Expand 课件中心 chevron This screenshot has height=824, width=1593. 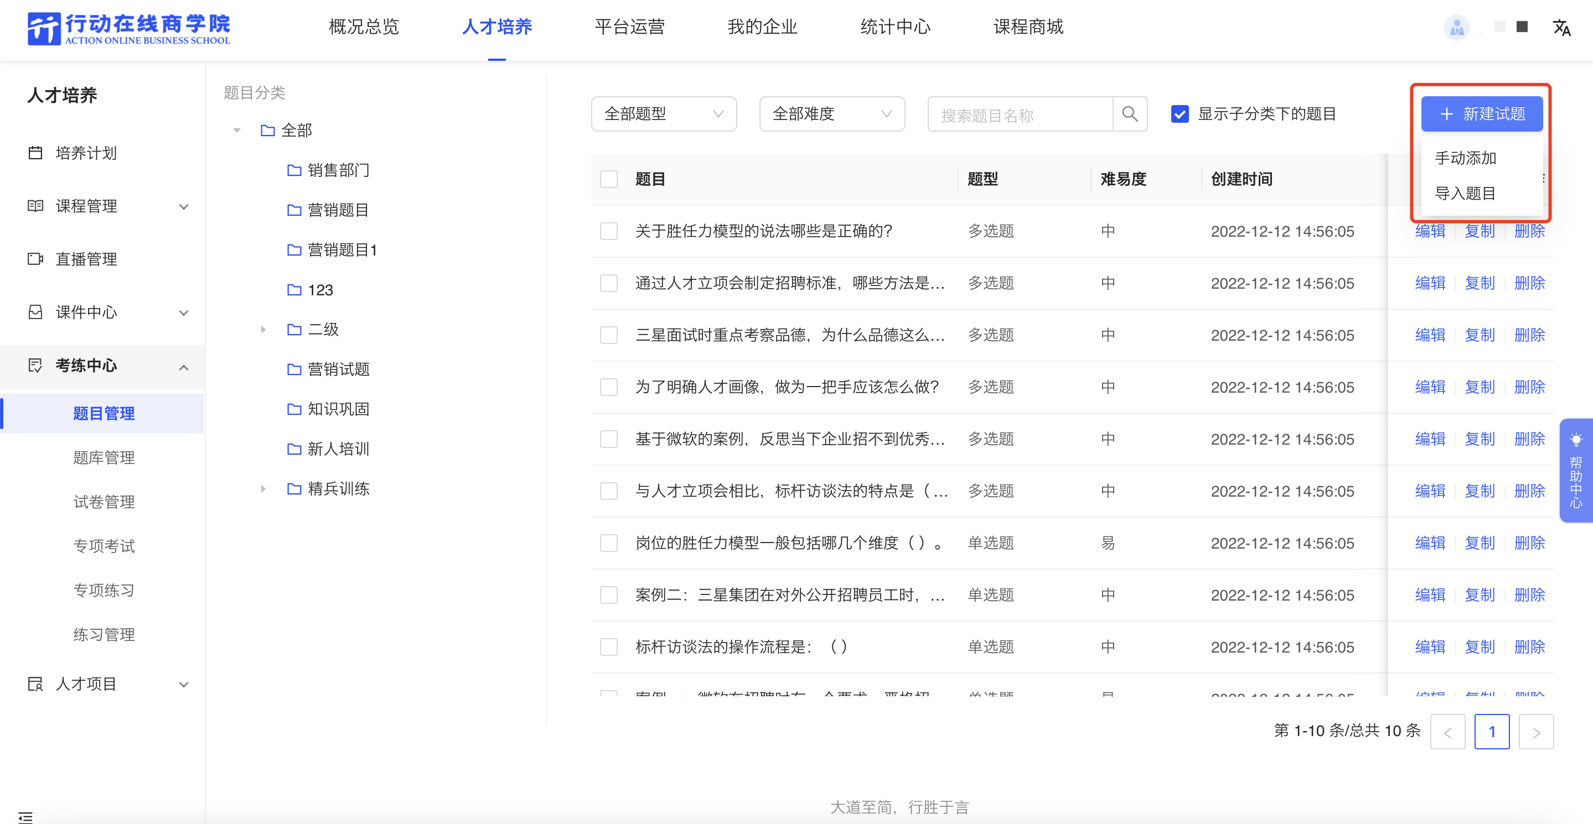(184, 312)
